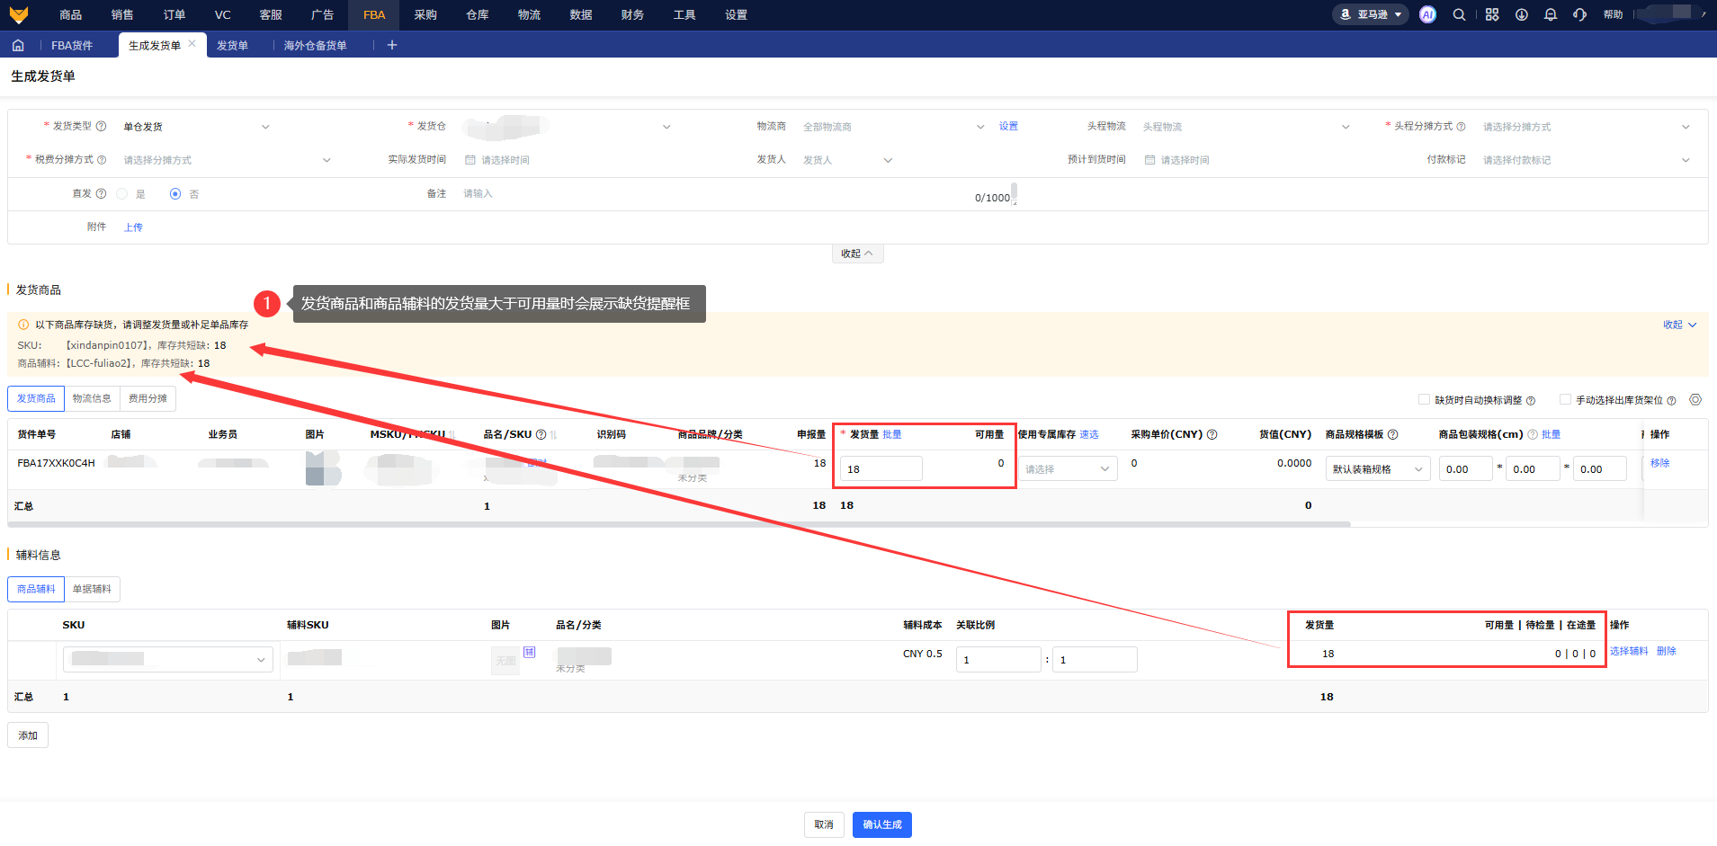Click the 移除 link in product row
The height and width of the screenshot is (846, 1717).
(x=1660, y=463)
